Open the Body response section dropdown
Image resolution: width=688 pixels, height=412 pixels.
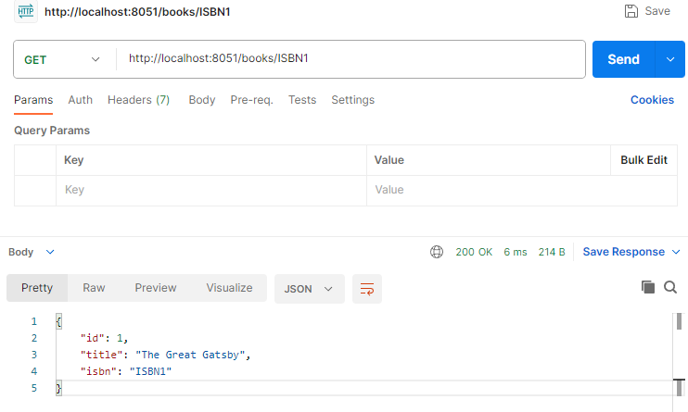[x=32, y=252]
